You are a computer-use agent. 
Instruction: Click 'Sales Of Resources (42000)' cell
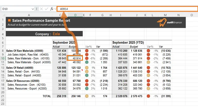tap(23, 81)
